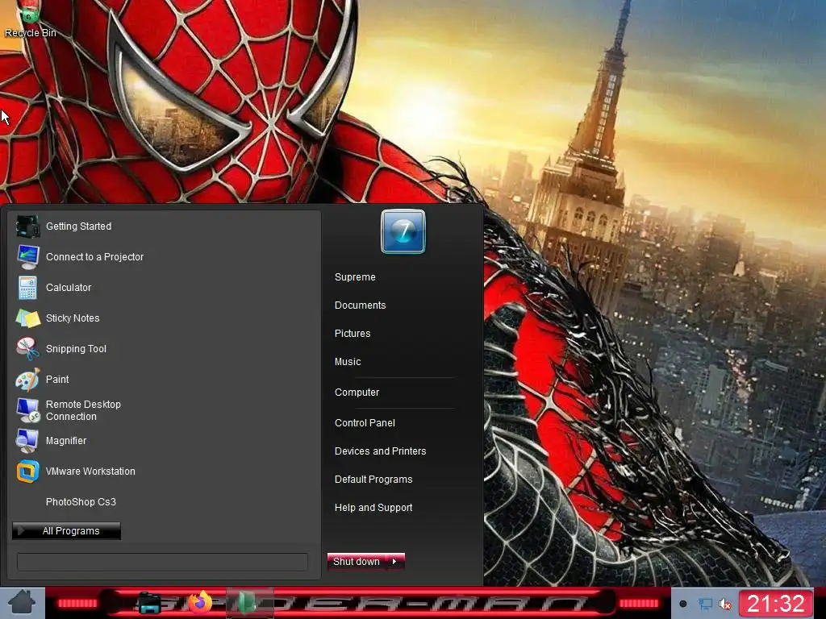Start the Snipping Tool via its scissors icon
826x619 pixels.
click(x=27, y=348)
